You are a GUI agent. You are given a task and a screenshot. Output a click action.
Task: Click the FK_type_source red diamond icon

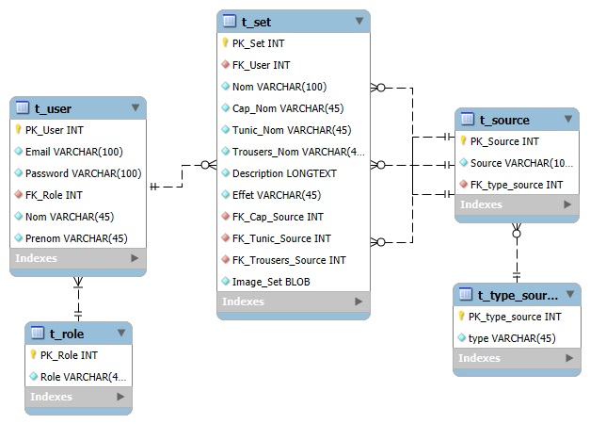point(464,184)
